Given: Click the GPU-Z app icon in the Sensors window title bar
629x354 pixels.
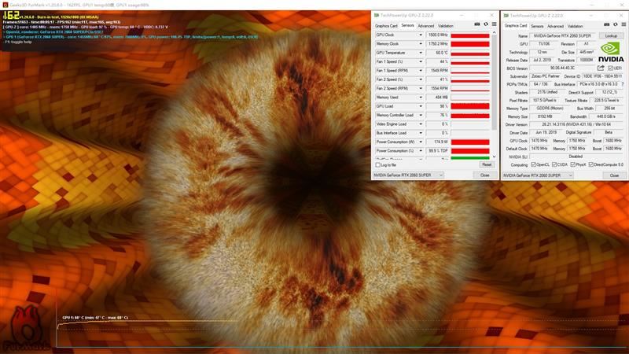Looking at the screenshot, I should pos(377,15).
